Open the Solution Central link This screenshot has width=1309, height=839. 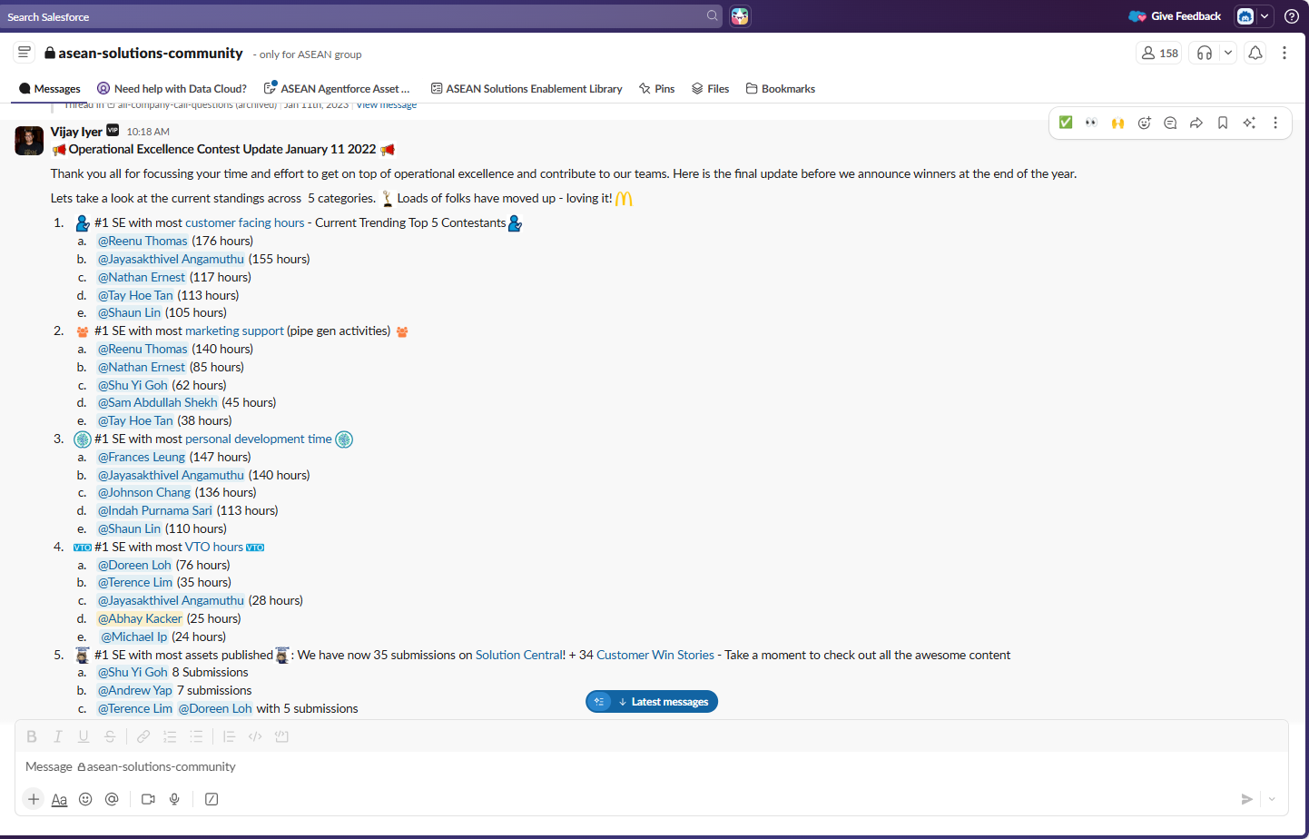coord(518,655)
